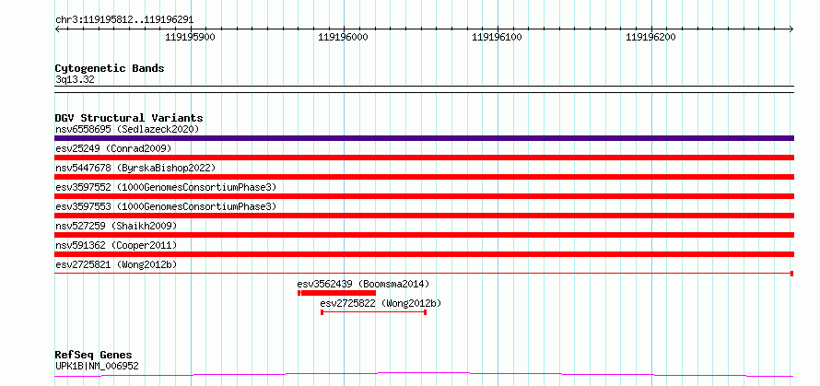This screenshot has width=820, height=386.
Task: Click the esv2725821 (Wong2012b) thin variant line
Action: [424, 274]
